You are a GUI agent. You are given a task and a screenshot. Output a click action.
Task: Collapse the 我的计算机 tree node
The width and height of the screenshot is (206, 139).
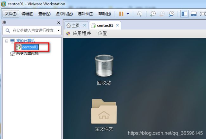pyautogui.click(x=6, y=41)
